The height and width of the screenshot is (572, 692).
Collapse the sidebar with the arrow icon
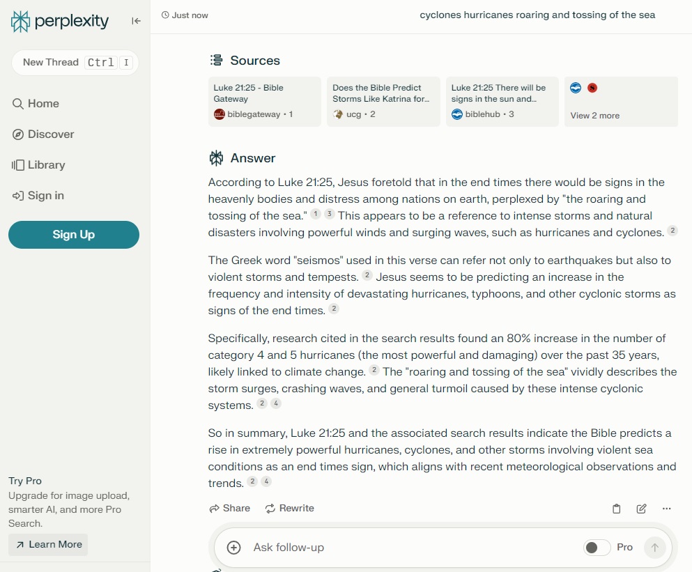136,21
